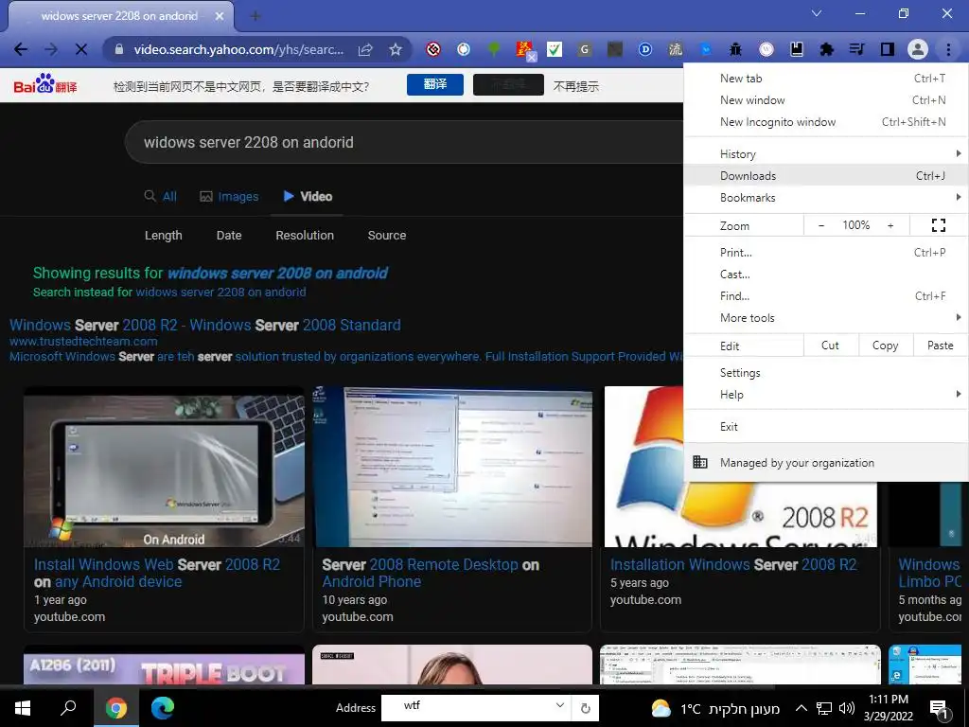Refresh the taskbar Address toolbar
Viewport: 969px width, 727px height.
(585, 708)
